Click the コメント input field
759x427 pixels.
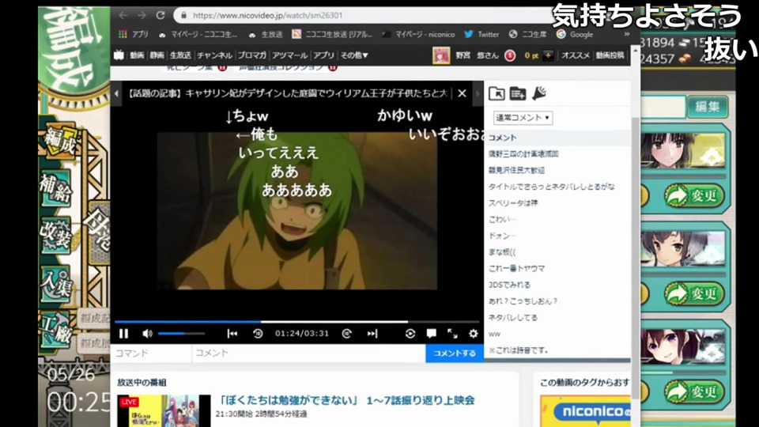(309, 353)
